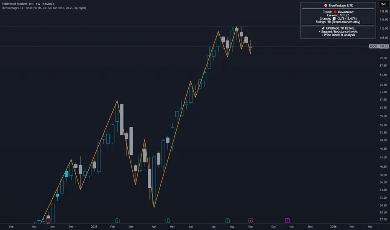Click the Apr label on the time axis

click(154, 227)
